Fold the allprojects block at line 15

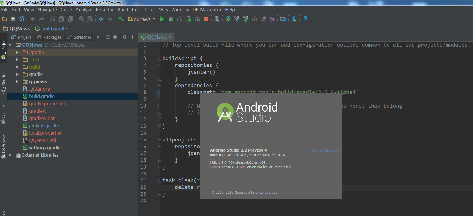tap(160, 140)
